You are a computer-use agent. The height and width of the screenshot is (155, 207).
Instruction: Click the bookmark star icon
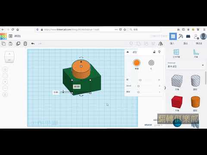click(x=125, y=30)
